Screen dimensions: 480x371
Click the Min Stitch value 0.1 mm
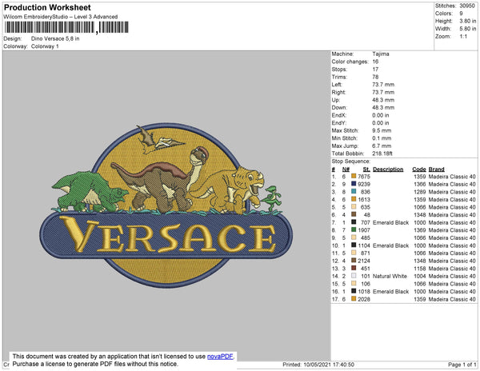tap(382, 138)
